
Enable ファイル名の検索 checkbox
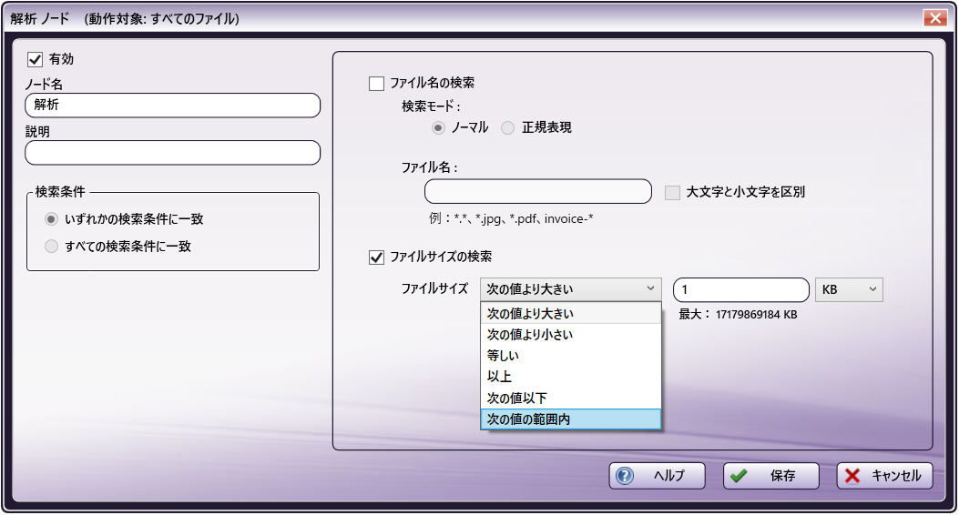[376, 83]
